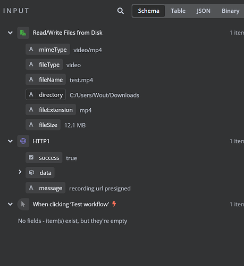
Task: Switch to the Table view tab
Action: 178,11
